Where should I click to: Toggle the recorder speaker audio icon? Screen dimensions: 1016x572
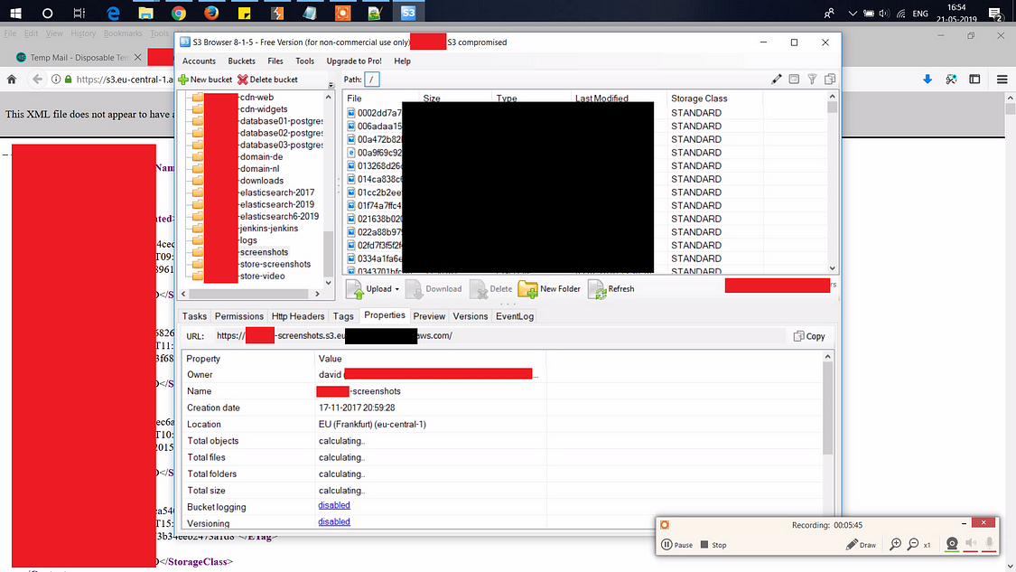pos(971,544)
